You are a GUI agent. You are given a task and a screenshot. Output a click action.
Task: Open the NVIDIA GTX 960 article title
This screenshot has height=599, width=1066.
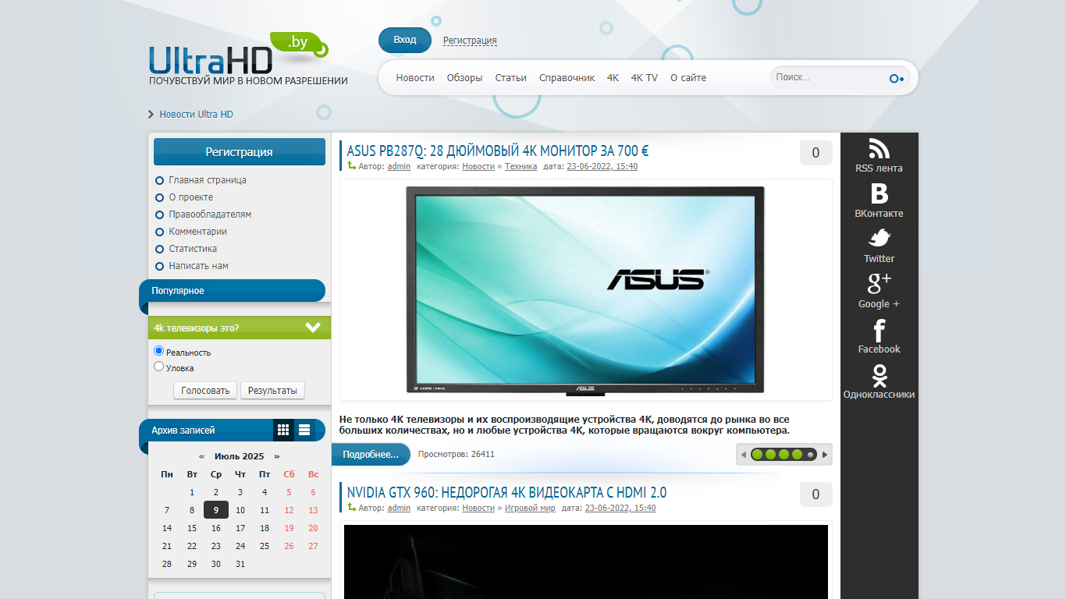[x=506, y=493]
